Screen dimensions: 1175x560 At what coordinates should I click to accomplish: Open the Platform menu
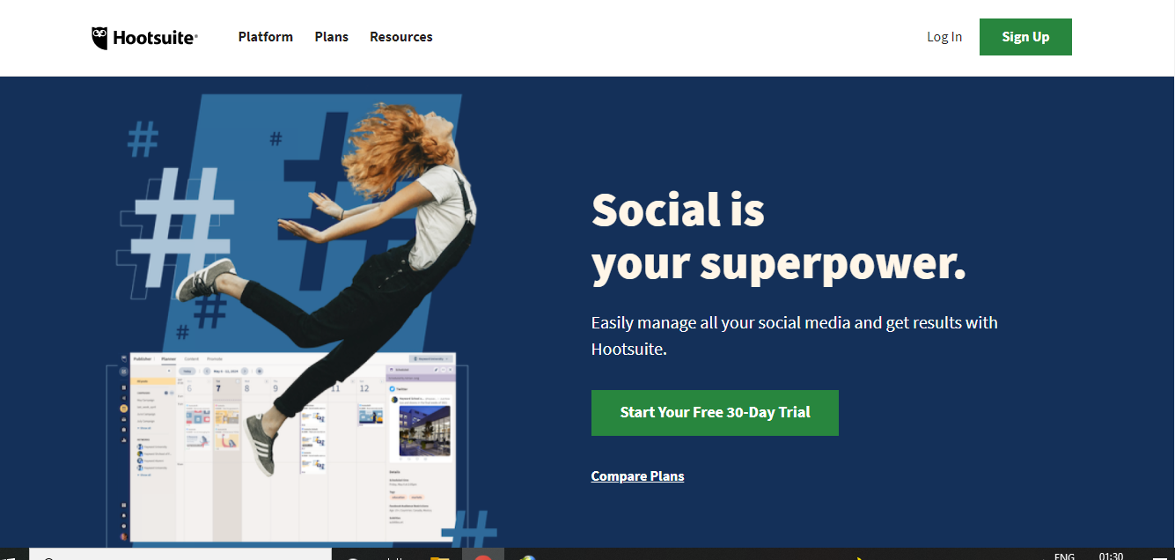(266, 37)
